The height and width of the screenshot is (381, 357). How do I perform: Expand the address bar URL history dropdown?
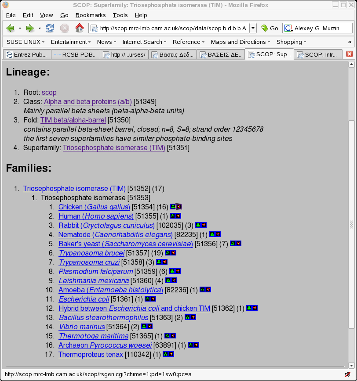coord(253,28)
